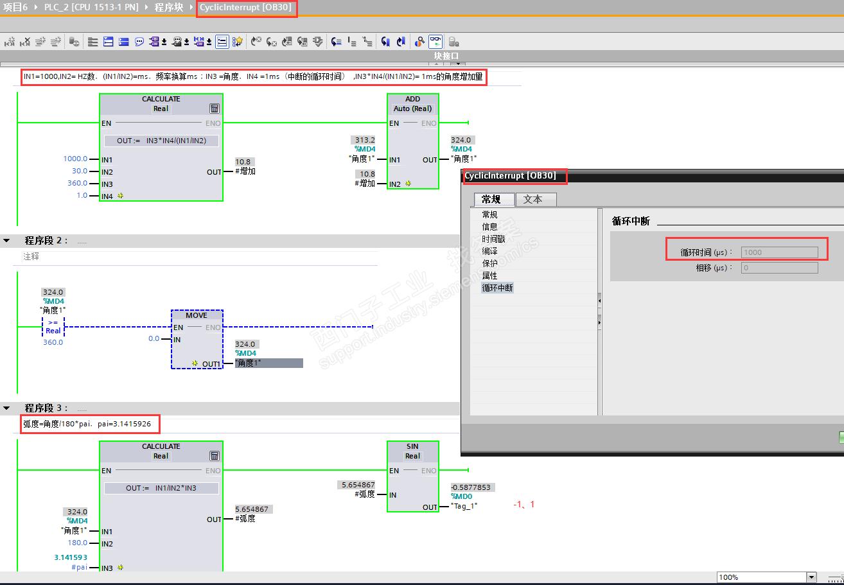The height and width of the screenshot is (585, 844).
Task: Select 信息 in the properties list
Action: [x=490, y=227]
